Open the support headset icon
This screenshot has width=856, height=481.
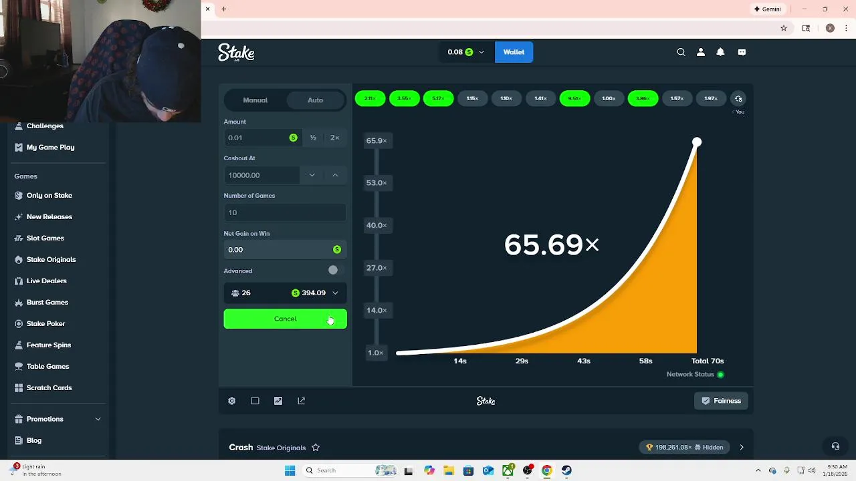835,446
